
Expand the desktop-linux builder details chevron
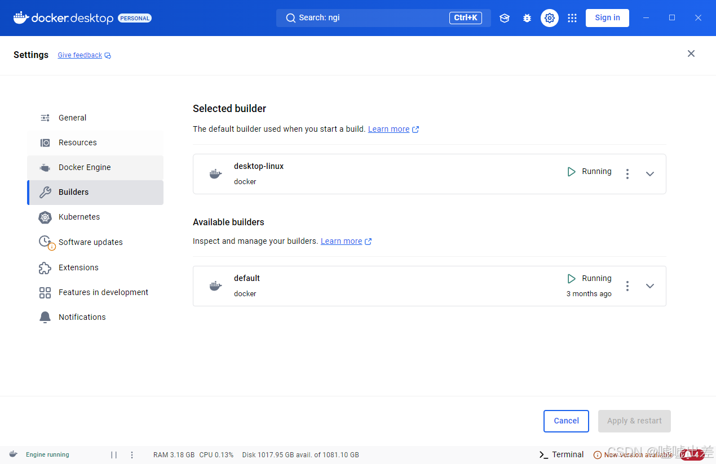coord(650,174)
